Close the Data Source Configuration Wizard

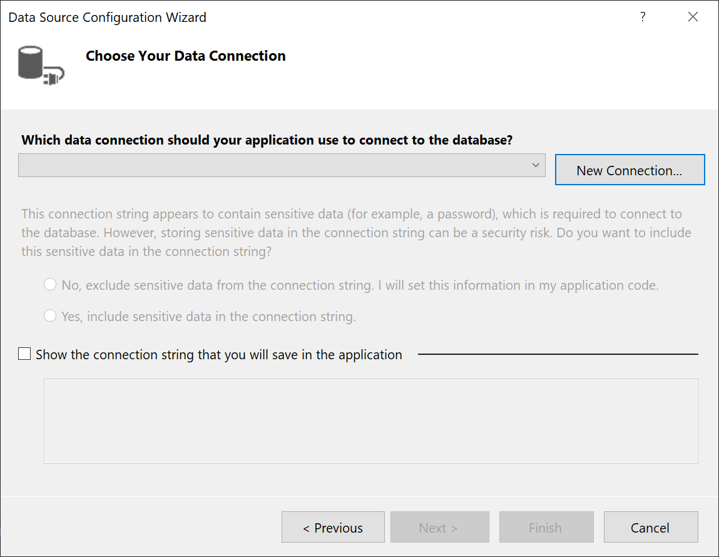[x=693, y=18]
